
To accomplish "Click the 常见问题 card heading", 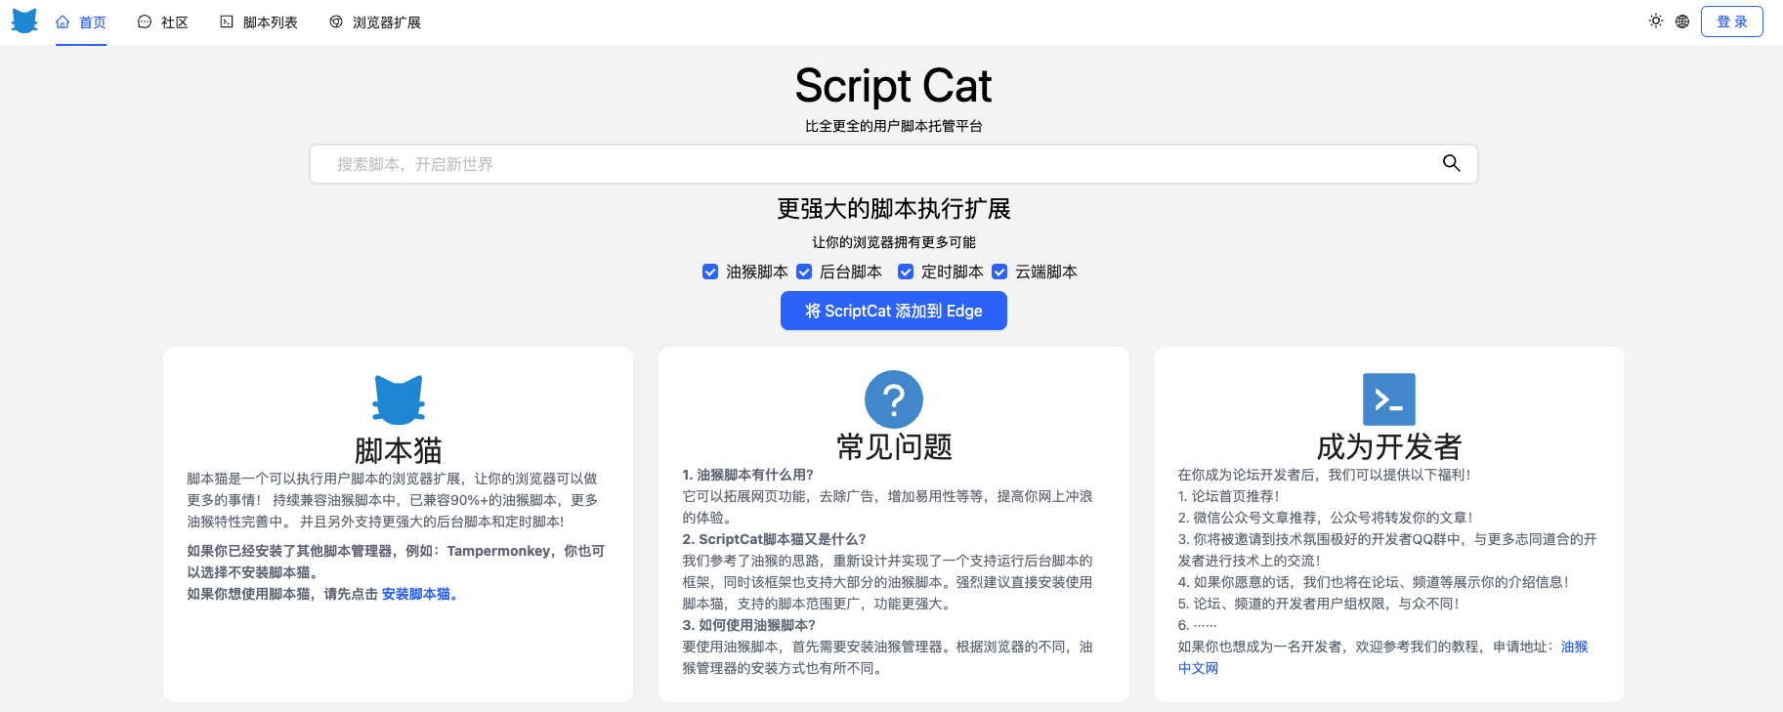I will pyautogui.click(x=894, y=446).
